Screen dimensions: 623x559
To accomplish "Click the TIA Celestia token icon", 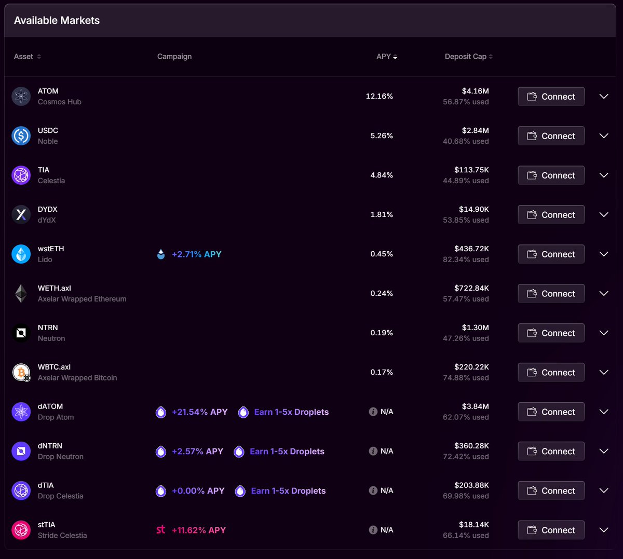I will (x=21, y=175).
